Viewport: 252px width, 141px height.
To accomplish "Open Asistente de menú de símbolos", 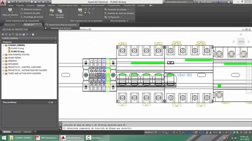I will tap(119, 13).
